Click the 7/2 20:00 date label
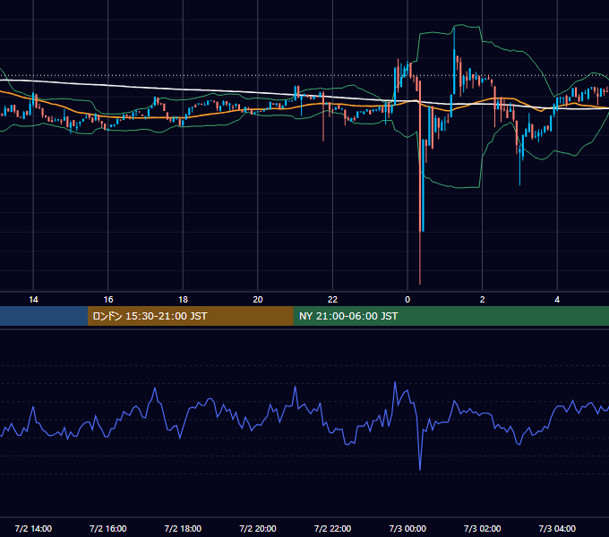The width and height of the screenshot is (609, 537). pyautogui.click(x=258, y=528)
